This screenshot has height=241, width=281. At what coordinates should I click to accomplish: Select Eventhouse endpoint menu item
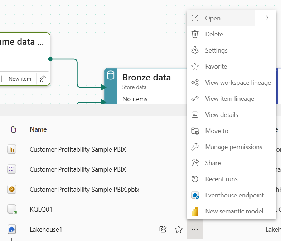234,195
